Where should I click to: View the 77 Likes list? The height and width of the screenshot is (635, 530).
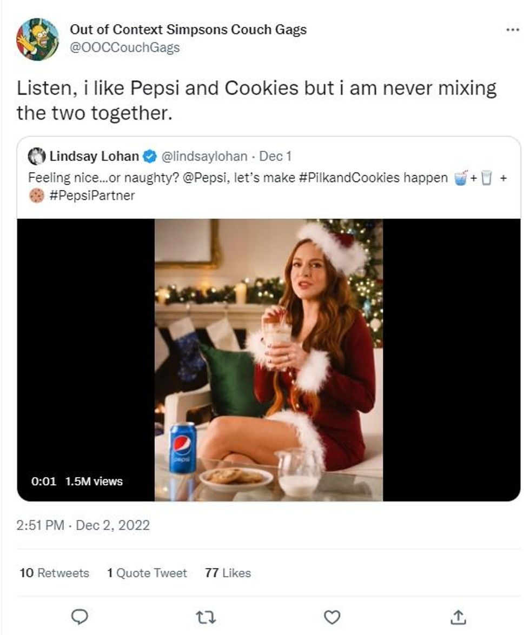tap(228, 573)
